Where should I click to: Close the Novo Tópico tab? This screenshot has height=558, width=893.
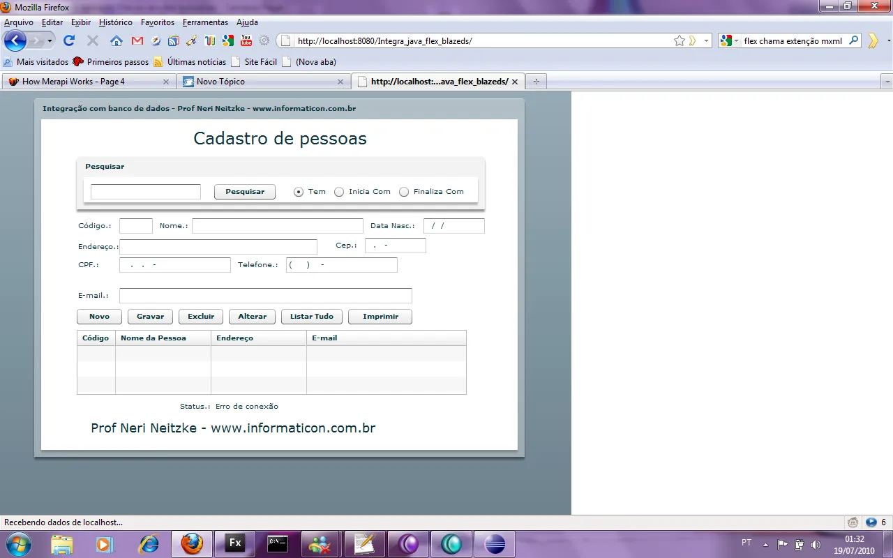[x=340, y=82]
